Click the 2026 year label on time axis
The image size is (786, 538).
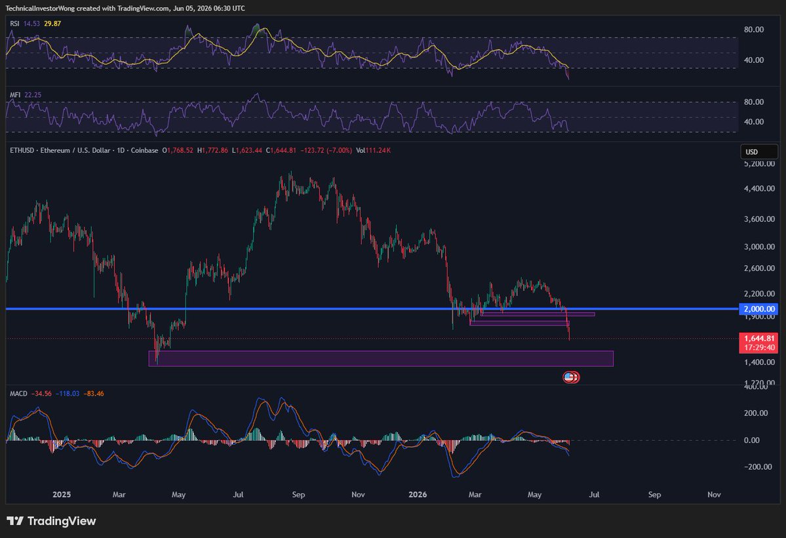pos(418,495)
